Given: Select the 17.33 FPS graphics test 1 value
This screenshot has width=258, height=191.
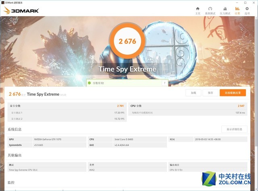Looking at the screenshot, I should 119,113.
